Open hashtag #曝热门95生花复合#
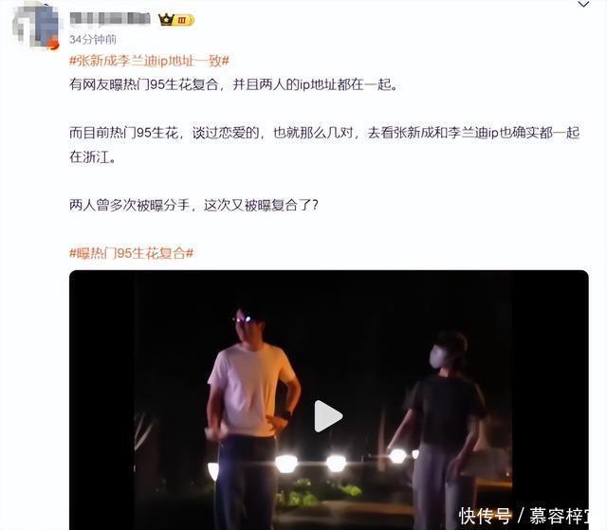The width and height of the screenshot is (607, 530). [131, 253]
